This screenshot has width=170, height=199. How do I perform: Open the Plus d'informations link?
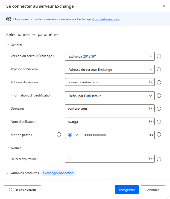click(105, 19)
